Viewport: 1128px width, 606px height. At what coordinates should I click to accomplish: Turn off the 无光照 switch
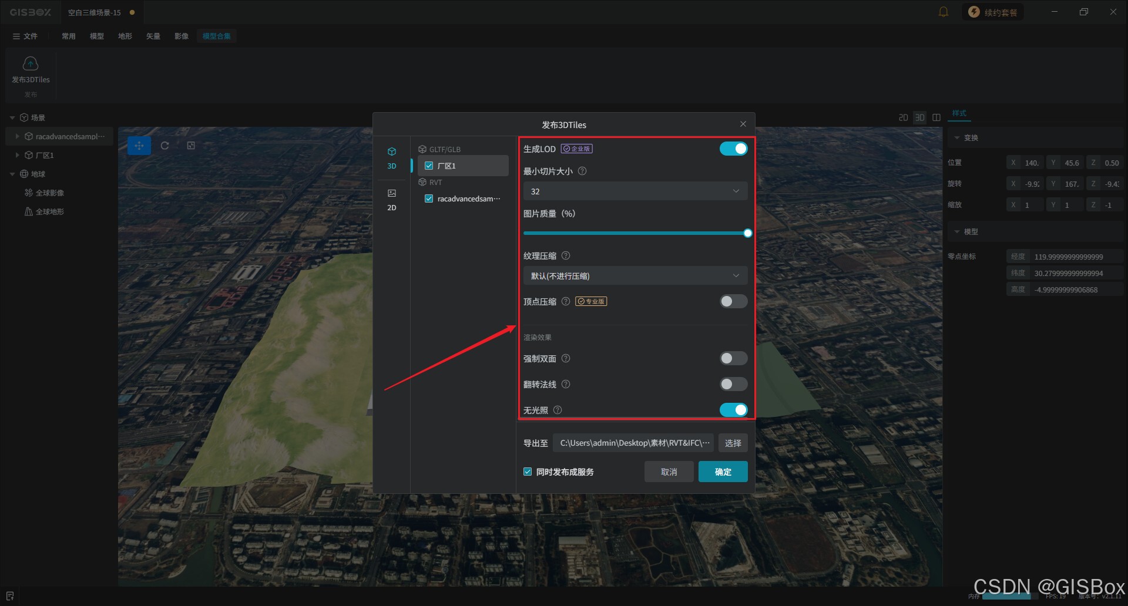734,410
